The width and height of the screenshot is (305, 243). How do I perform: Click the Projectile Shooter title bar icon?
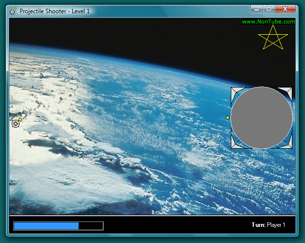click(x=13, y=11)
